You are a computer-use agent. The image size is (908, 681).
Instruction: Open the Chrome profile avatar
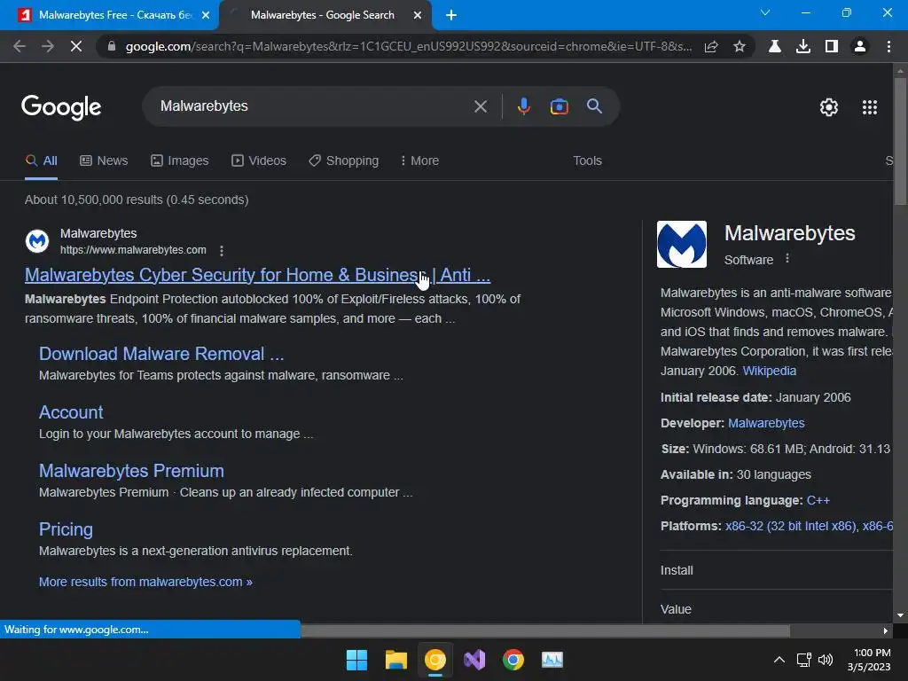tap(860, 46)
